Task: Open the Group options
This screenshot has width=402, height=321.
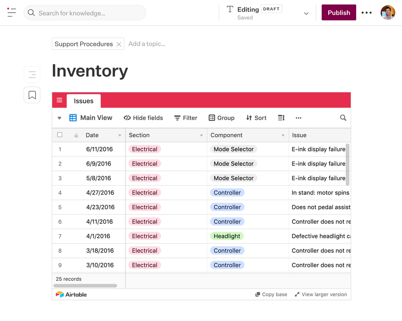Action: coord(222,118)
